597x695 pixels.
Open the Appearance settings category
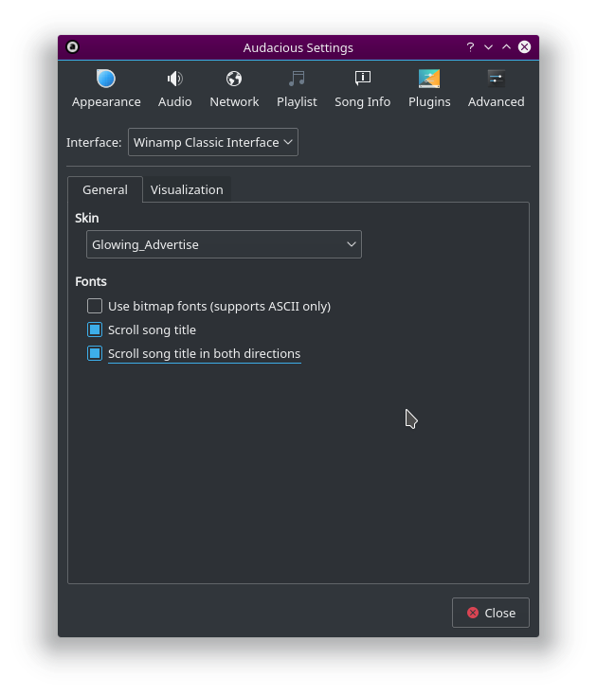(x=106, y=89)
